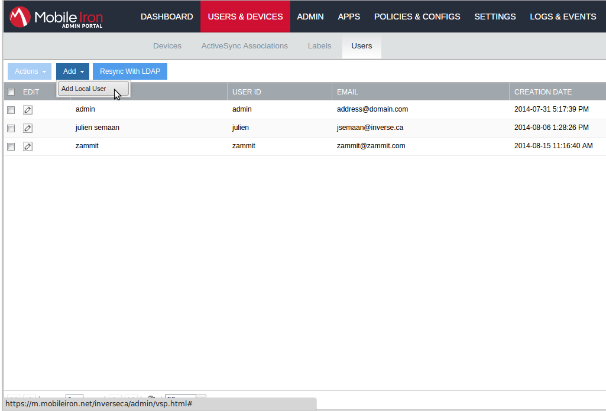The width and height of the screenshot is (606, 411).
Task: Tick the zammit user checkbox
Action: (x=11, y=146)
